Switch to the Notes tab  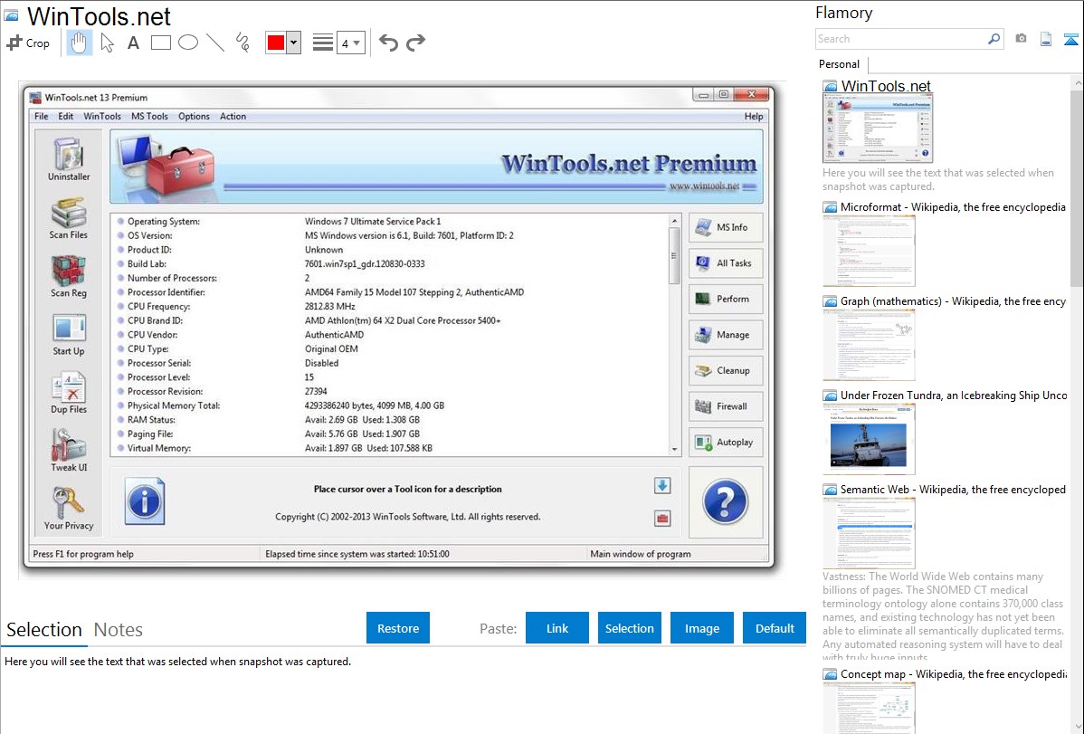pos(119,630)
